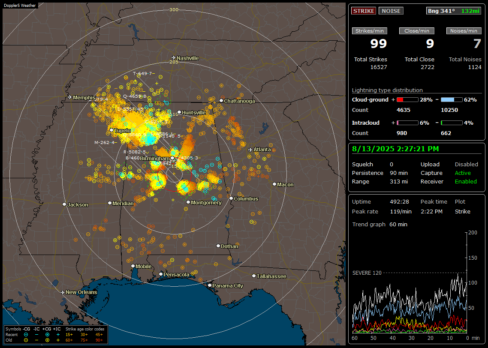Click the Pensacola city dot marker
This screenshot has width=488, height=348.
pyautogui.click(x=161, y=274)
